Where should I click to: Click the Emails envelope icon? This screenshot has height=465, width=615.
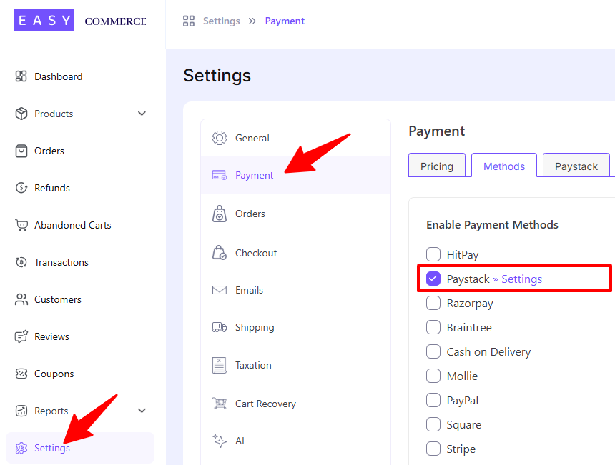tap(220, 290)
